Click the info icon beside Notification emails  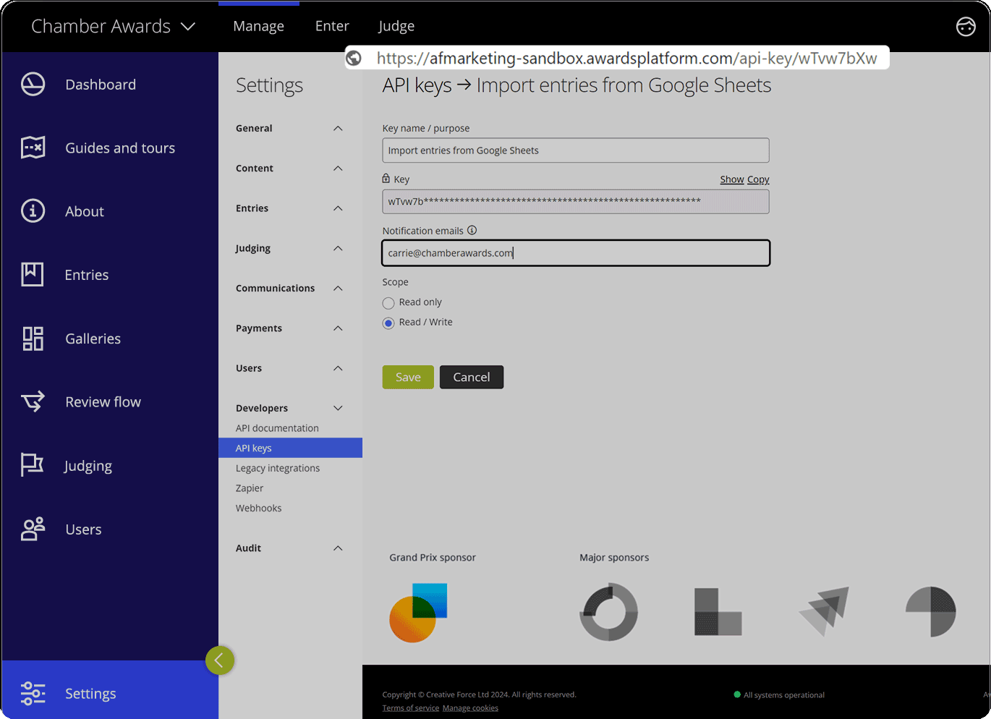point(472,230)
